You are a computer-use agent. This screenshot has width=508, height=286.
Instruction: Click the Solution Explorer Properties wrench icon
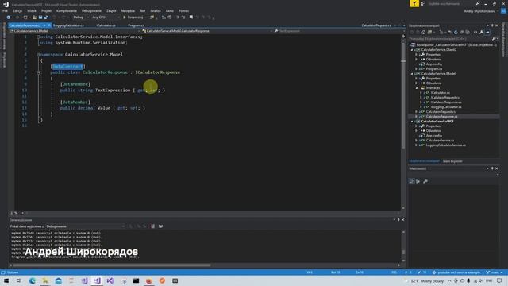(x=481, y=33)
